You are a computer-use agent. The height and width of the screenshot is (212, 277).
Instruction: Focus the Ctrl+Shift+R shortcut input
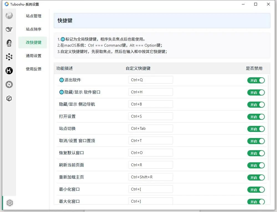pos(151,177)
